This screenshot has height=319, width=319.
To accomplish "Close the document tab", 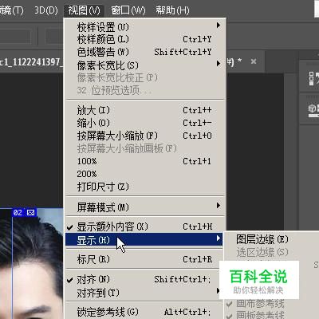I will tap(254, 61).
